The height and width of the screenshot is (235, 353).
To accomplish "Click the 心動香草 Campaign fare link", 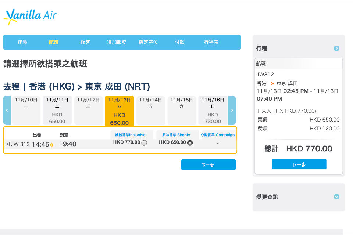I will tap(218, 135).
